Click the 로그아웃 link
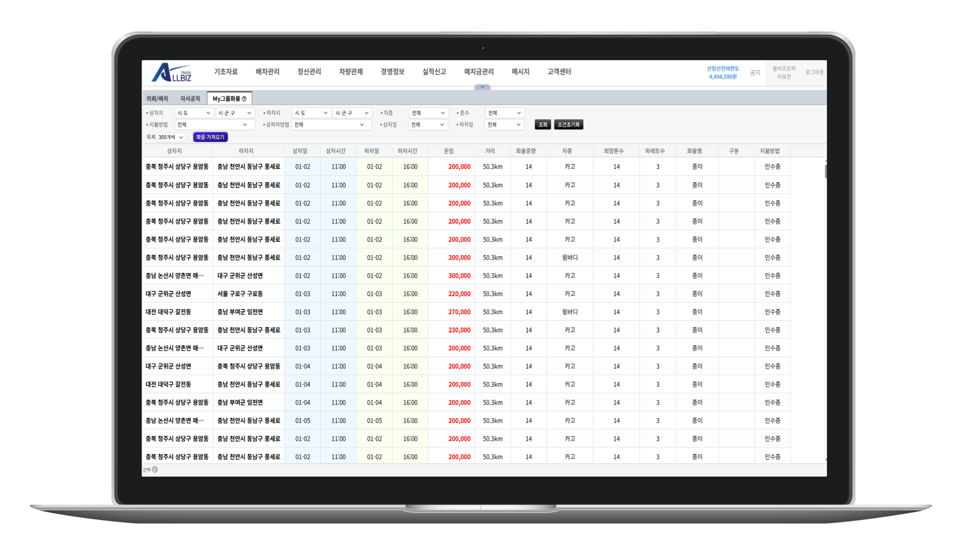The image size is (964, 542). [814, 72]
